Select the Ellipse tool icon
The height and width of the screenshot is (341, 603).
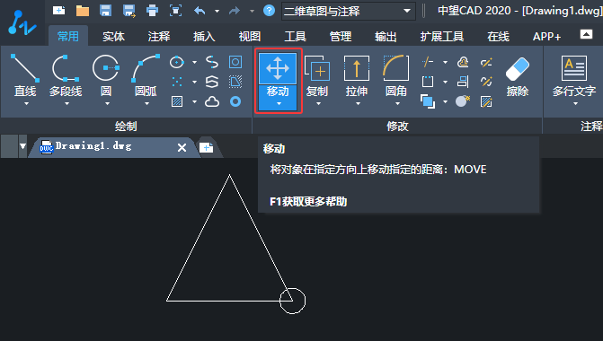click(x=177, y=62)
